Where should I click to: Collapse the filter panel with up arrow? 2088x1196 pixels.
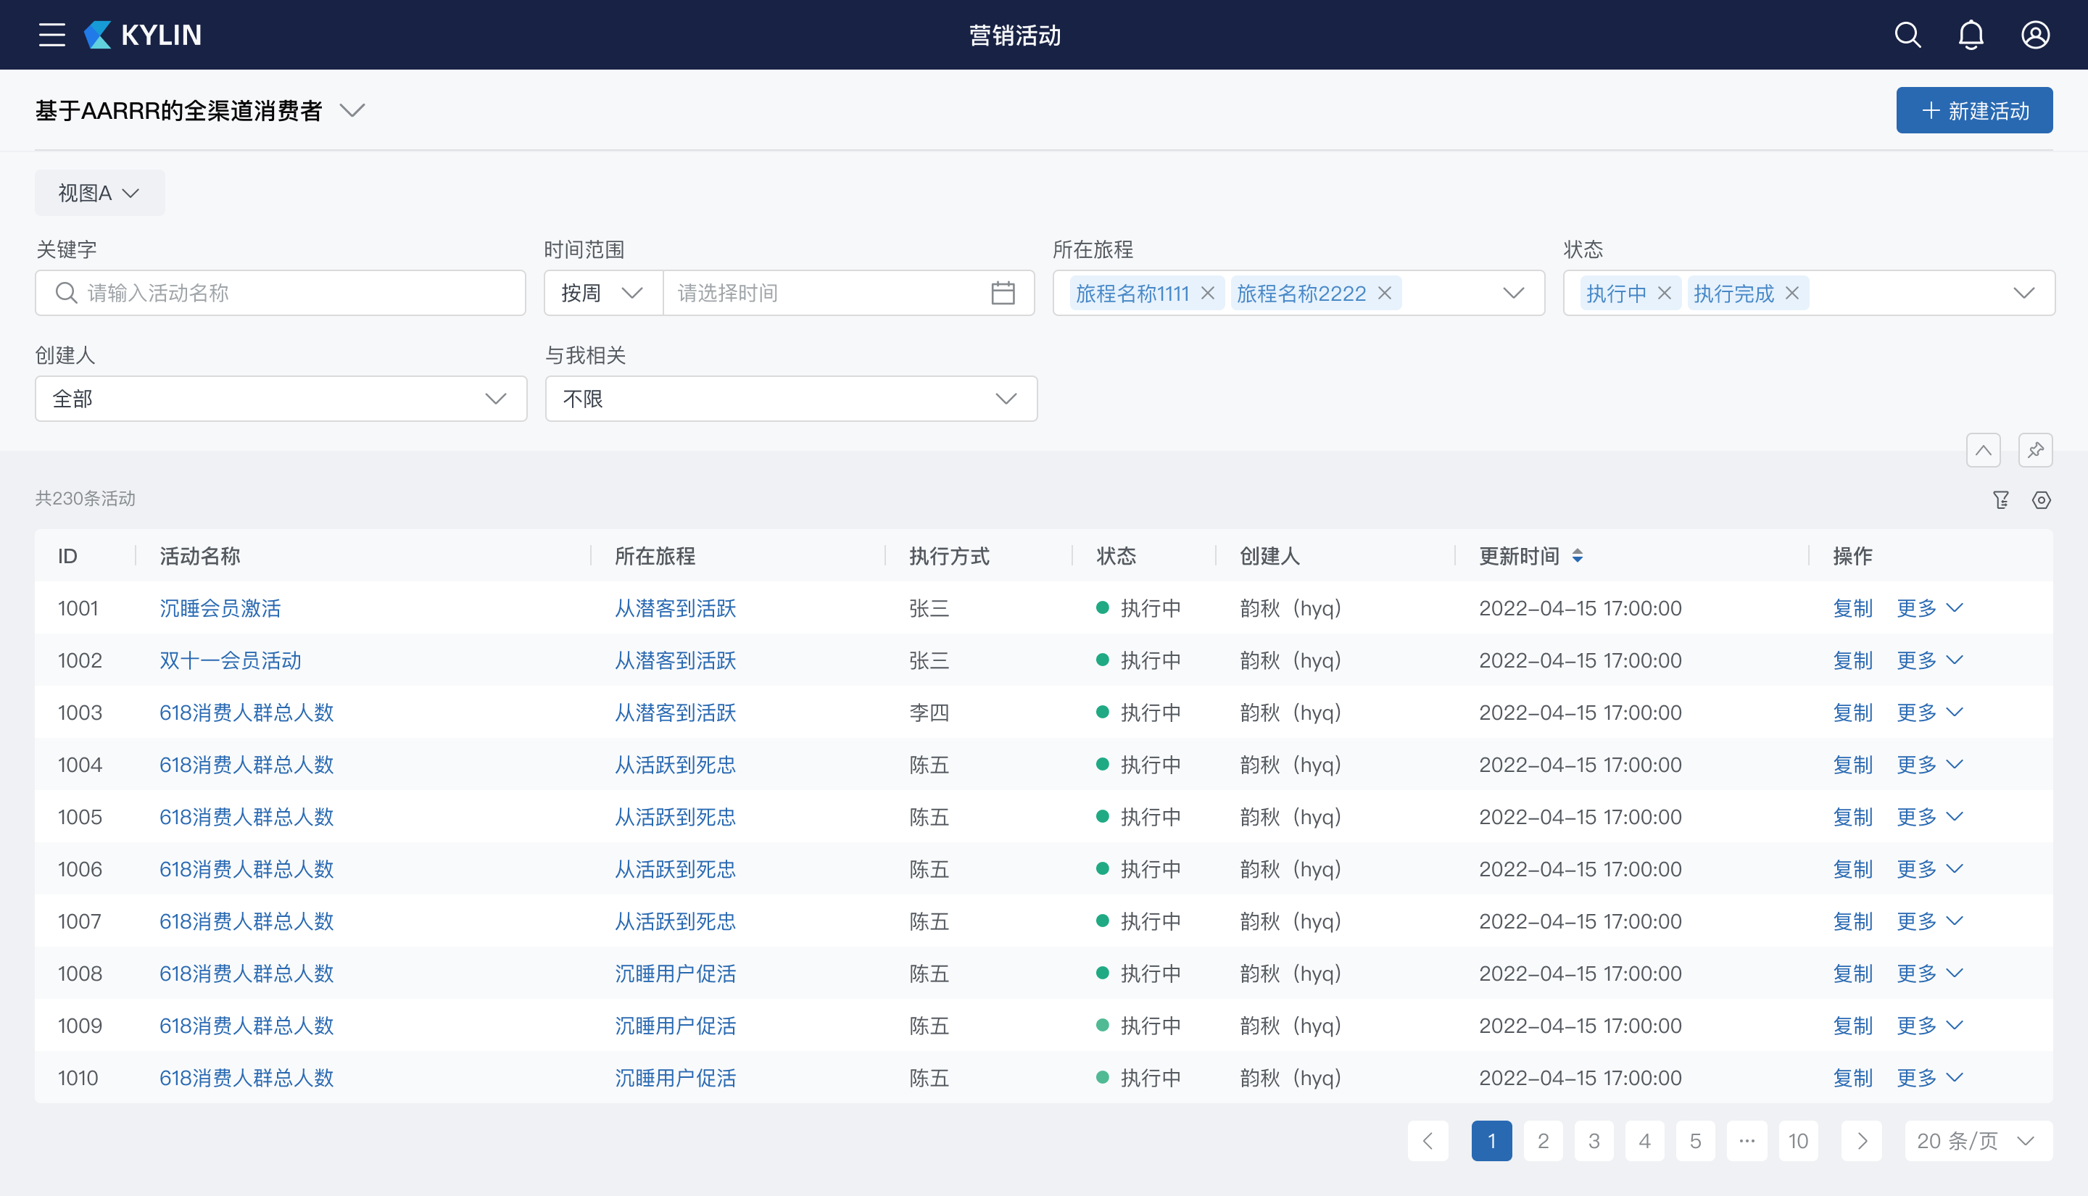(x=1983, y=449)
